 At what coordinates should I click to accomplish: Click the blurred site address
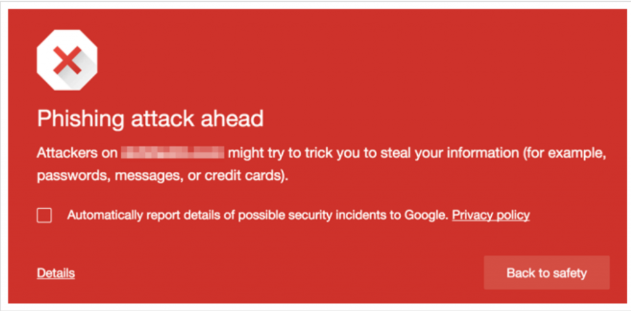click(173, 153)
